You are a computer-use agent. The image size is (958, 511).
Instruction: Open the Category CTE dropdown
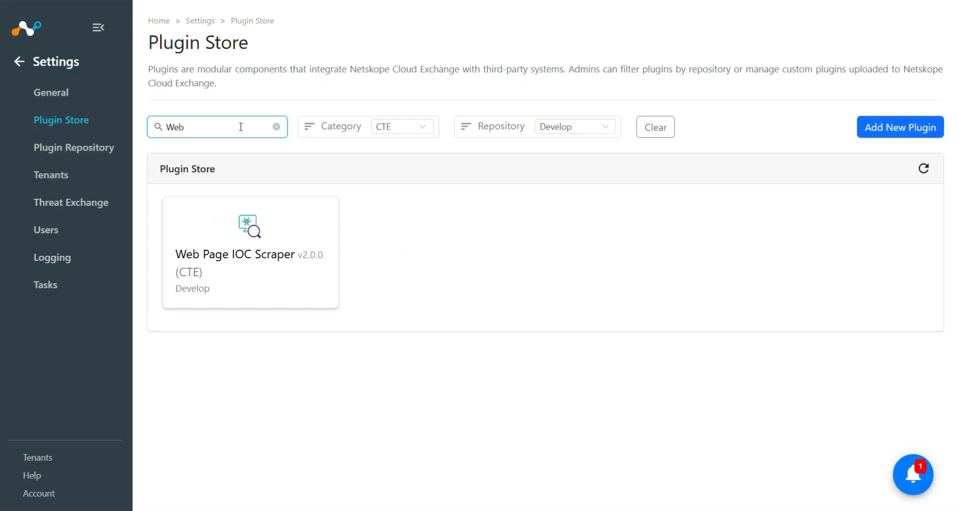(x=402, y=127)
